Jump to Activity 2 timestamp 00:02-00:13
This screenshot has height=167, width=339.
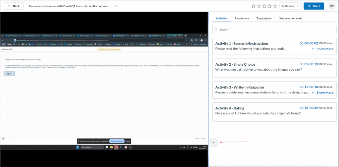pyautogui.click(x=309, y=64)
